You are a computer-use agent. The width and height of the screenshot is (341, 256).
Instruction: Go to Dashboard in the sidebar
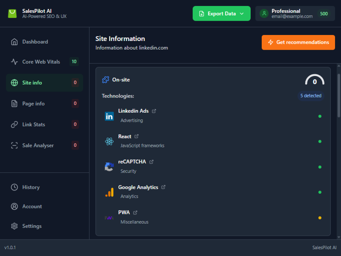coord(35,42)
